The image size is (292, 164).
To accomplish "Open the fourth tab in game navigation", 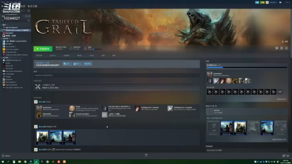I will coord(79,55).
